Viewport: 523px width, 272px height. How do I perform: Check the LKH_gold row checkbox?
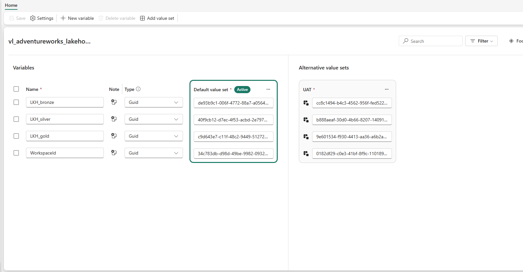[x=16, y=136]
